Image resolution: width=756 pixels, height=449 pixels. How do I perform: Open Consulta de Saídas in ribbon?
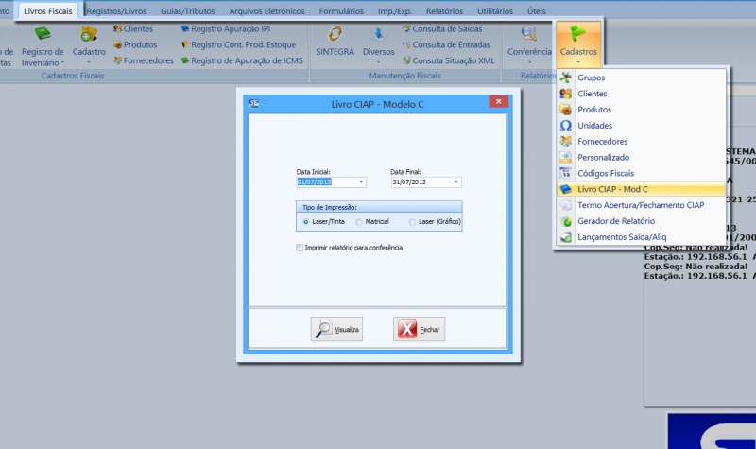pos(444,29)
